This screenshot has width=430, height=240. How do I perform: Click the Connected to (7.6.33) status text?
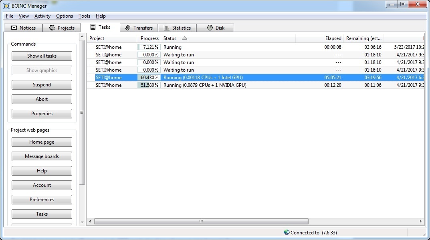pos(313,233)
